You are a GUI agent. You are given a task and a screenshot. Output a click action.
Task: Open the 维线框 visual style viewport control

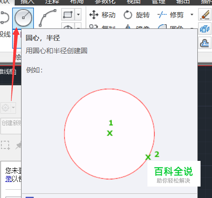coord(8,72)
